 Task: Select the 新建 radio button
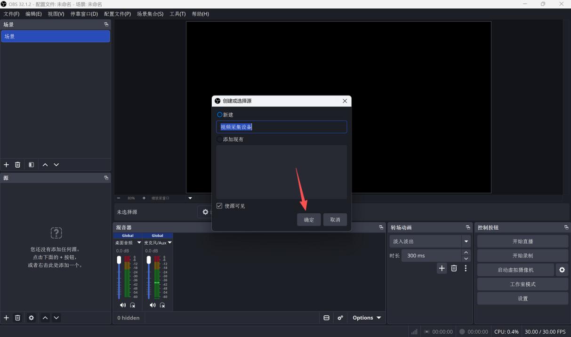(219, 115)
